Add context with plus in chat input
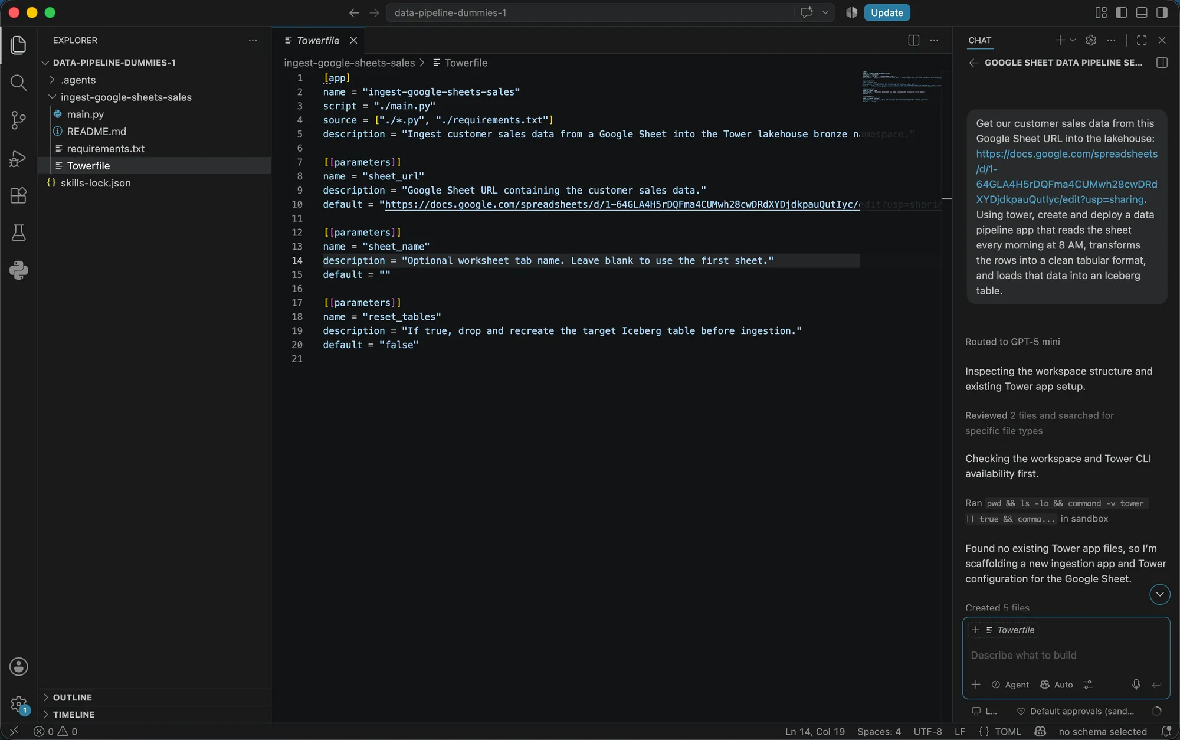1180x740 pixels. coord(976,685)
